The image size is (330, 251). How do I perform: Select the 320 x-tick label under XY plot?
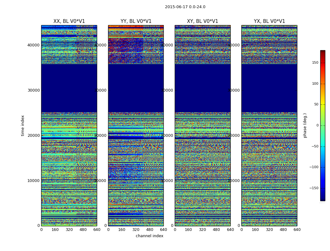(x=202, y=230)
